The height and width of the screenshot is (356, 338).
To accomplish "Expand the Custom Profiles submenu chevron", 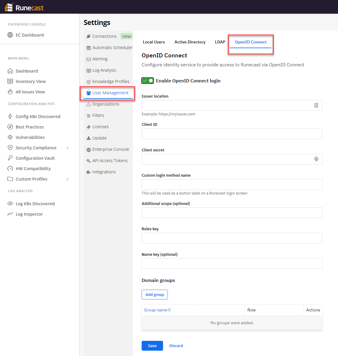I will pos(68,179).
